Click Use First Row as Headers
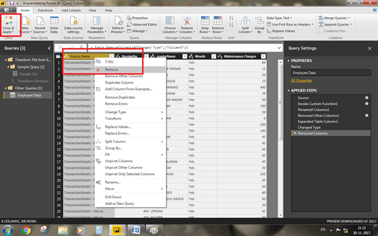Screen dimensions: 378x236 (290, 24)
